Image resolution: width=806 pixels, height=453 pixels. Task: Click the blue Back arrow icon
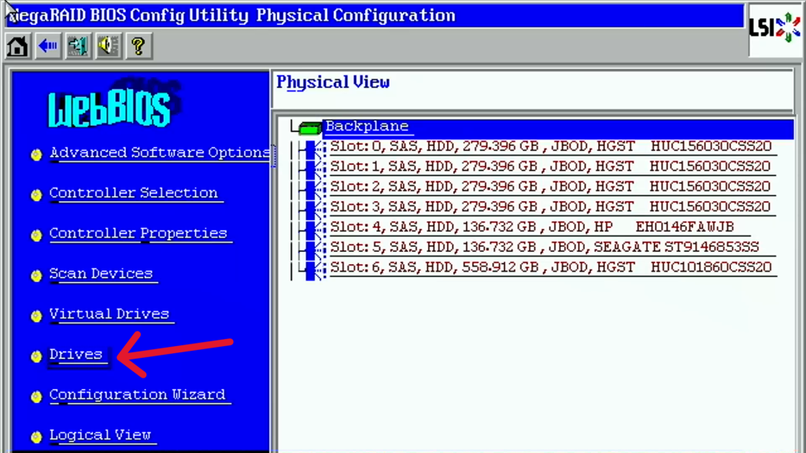pyautogui.click(x=48, y=46)
